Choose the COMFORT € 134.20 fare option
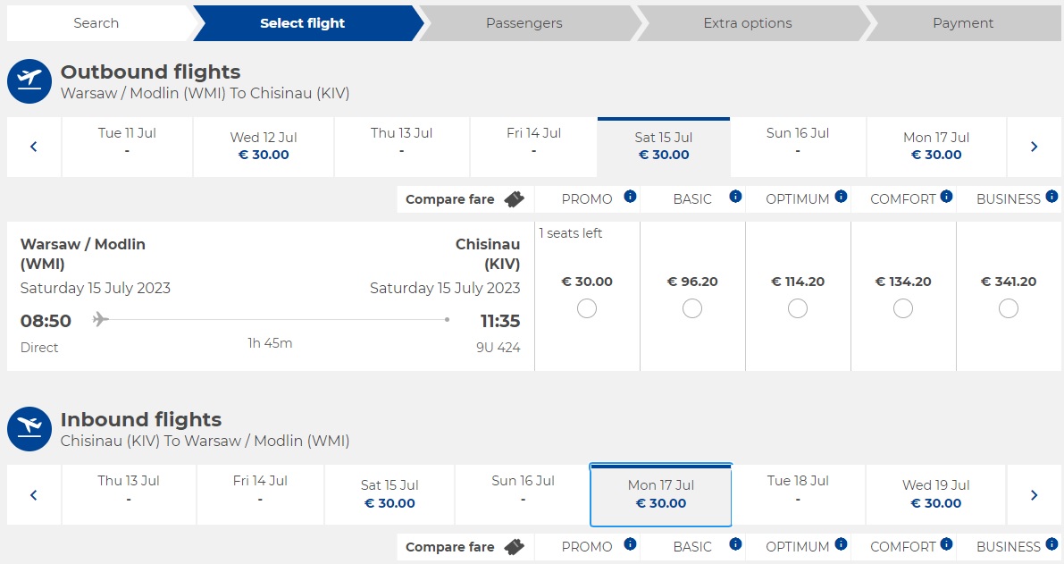1064x564 pixels. point(903,308)
